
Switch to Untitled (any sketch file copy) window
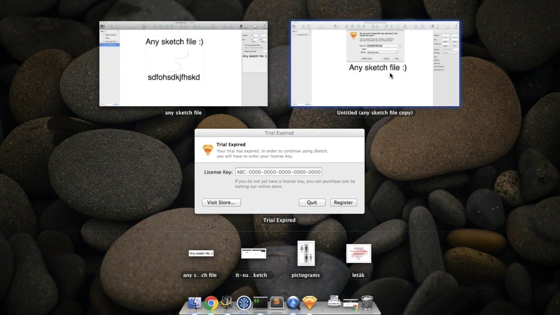pyautogui.click(x=375, y=64)
